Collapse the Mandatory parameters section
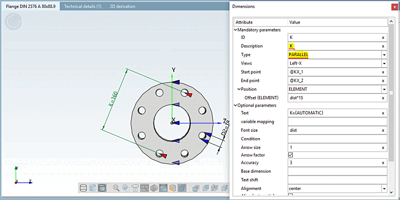Image resolution: width=400 pixels, height=200 pixels. [235, 30]
